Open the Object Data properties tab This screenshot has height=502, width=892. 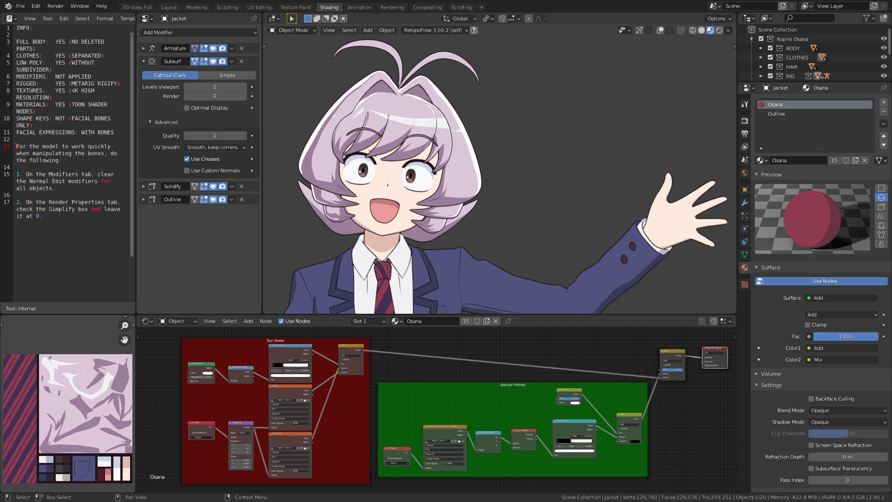(x=745, y=255)
